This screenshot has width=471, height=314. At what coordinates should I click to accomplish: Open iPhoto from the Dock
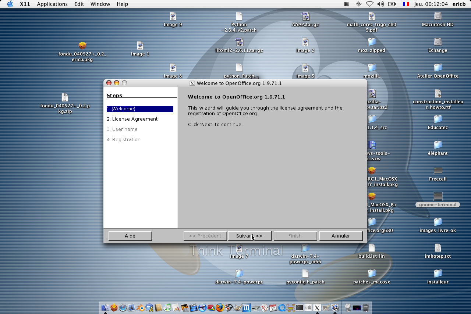coord(185,308)
